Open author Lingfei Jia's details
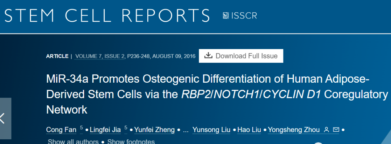The height and width of the screenshot is (144, 391). pyautogui.click(x=105, y=130)
